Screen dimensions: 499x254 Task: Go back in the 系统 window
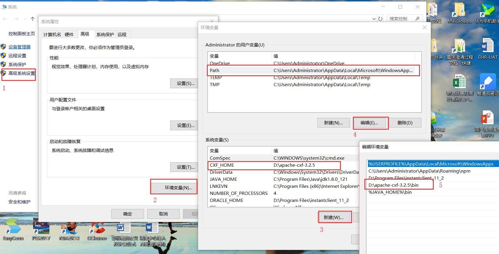pos(5,19)
